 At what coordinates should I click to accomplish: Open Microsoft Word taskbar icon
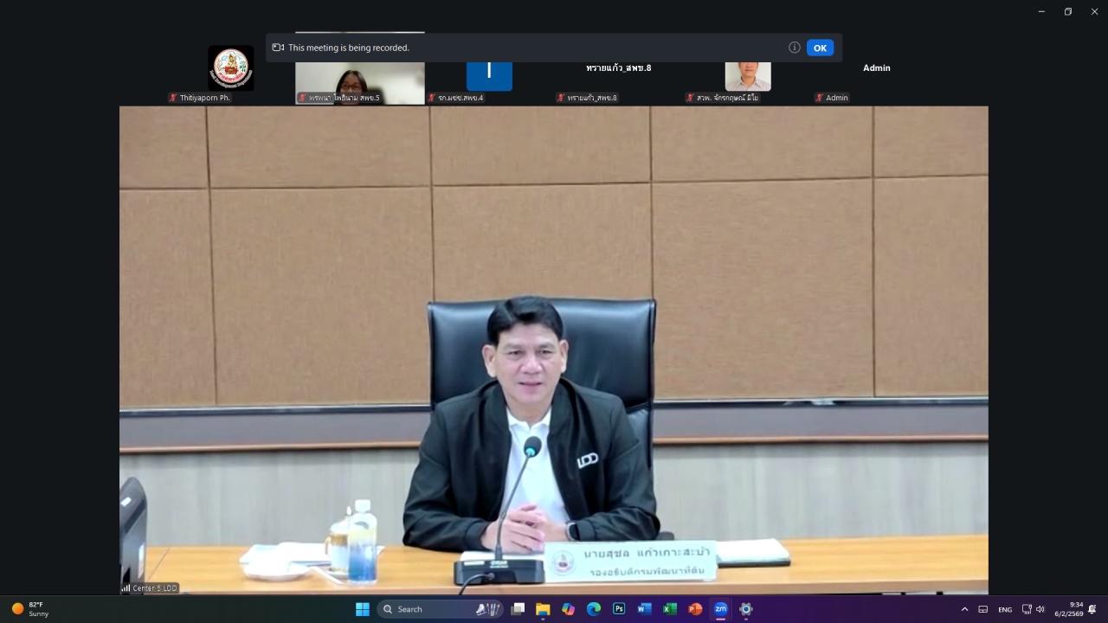pyautogui.click(x=644, y=609)
